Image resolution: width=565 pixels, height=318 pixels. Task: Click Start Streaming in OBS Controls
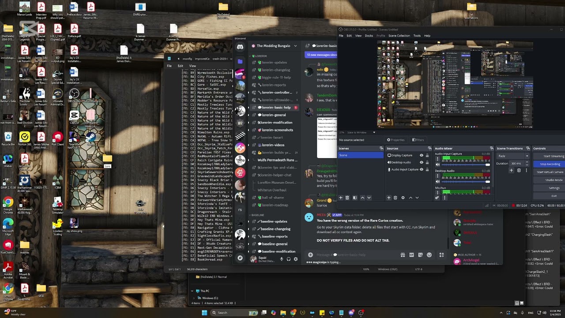[550, 156]
